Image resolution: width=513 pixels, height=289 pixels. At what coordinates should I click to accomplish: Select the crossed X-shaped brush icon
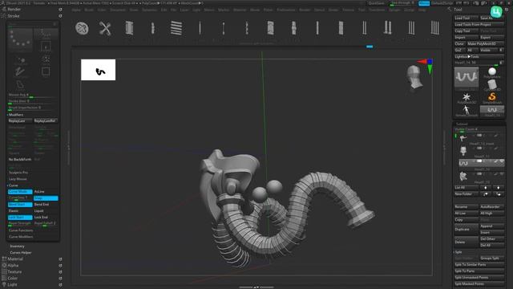(105, 28)
